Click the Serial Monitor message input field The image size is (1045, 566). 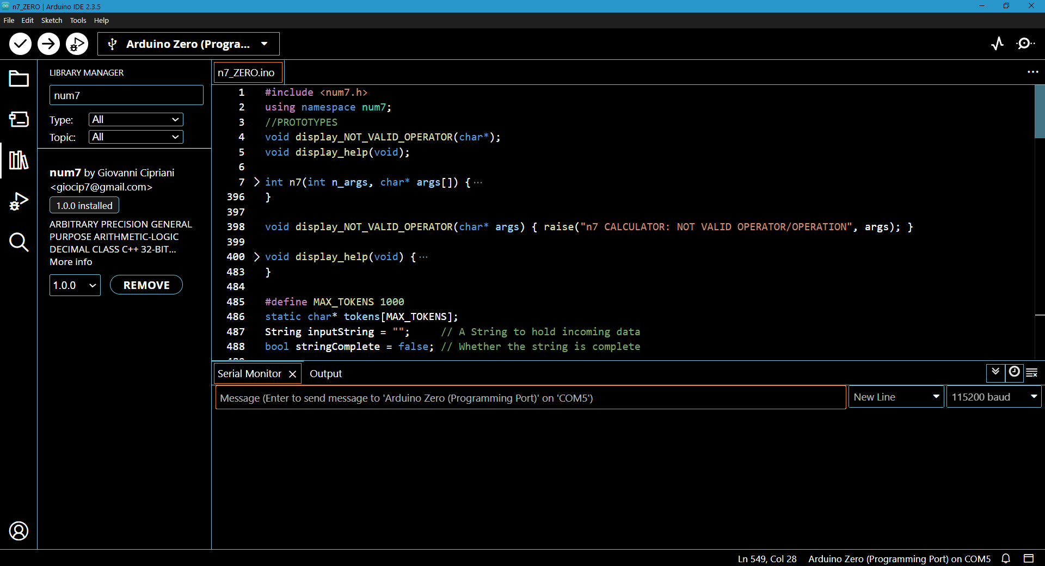click(531, 398)
